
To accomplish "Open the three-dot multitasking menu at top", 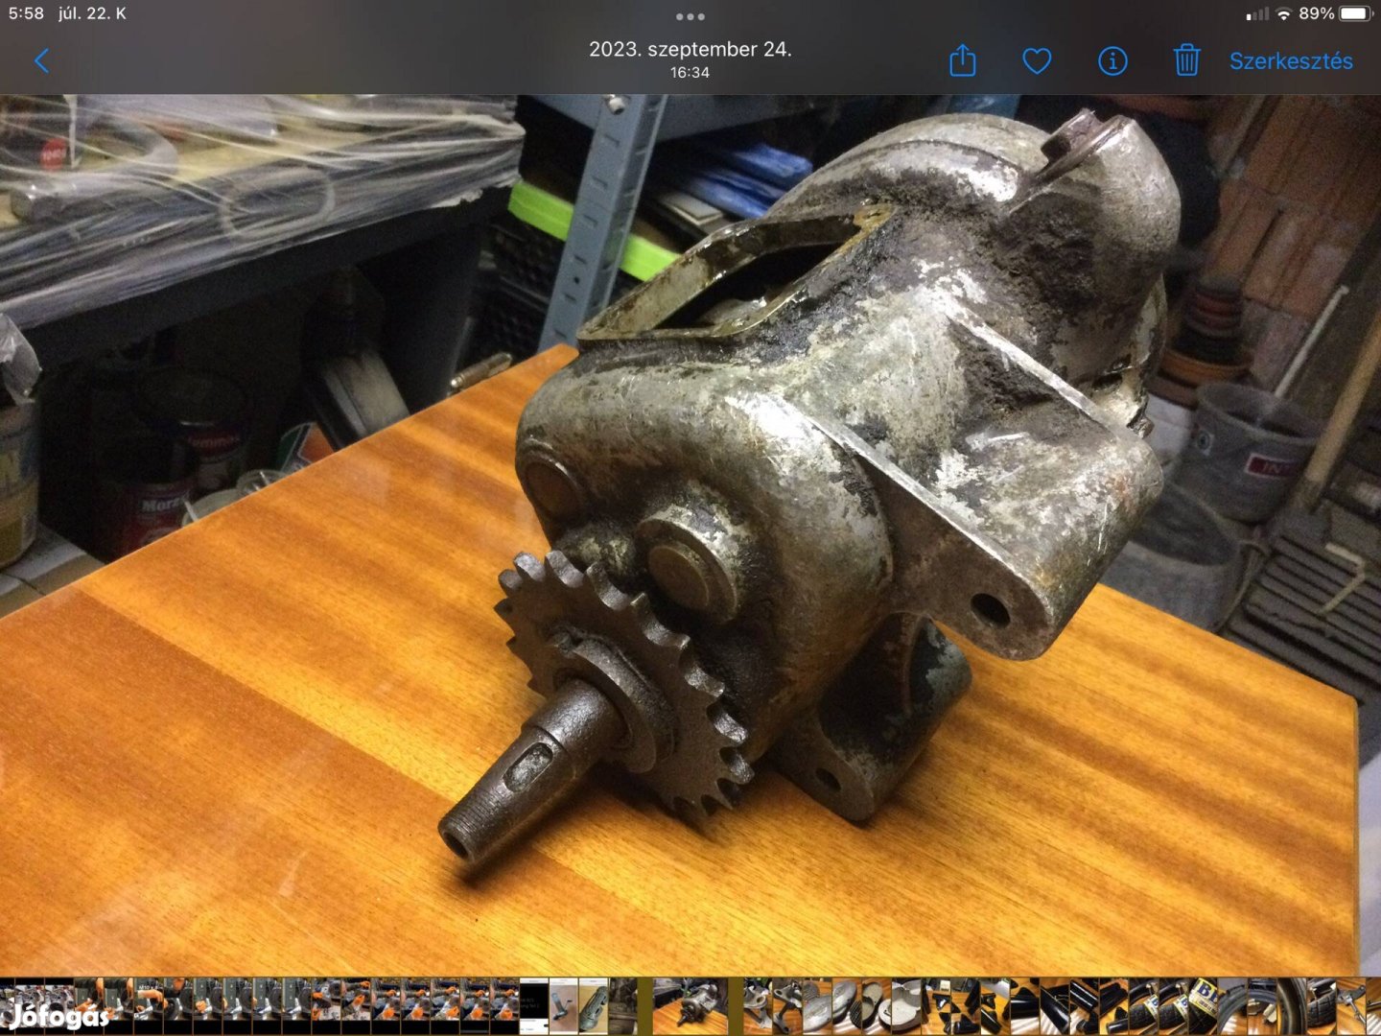I will tap(690, 16).
